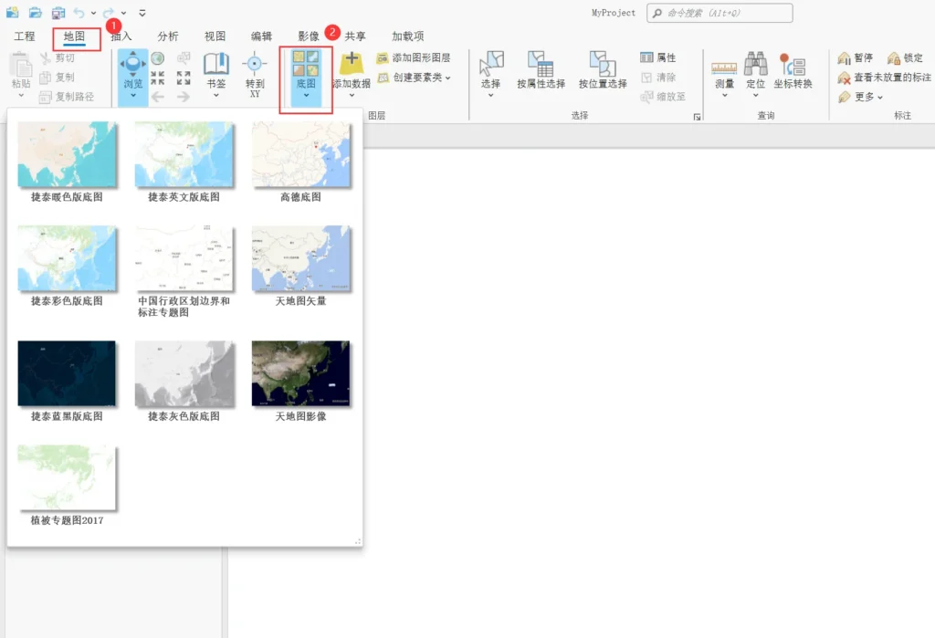This screenshot has width=935, height=638.
Task: Click the 复制 (Copy) button
Action: tap(58, 76)
